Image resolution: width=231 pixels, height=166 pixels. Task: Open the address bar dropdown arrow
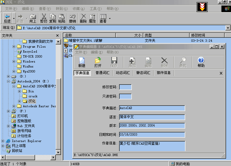click(x=228, y=28)
